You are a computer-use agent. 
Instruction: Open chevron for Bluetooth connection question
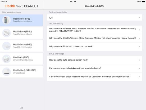[139, 46]
